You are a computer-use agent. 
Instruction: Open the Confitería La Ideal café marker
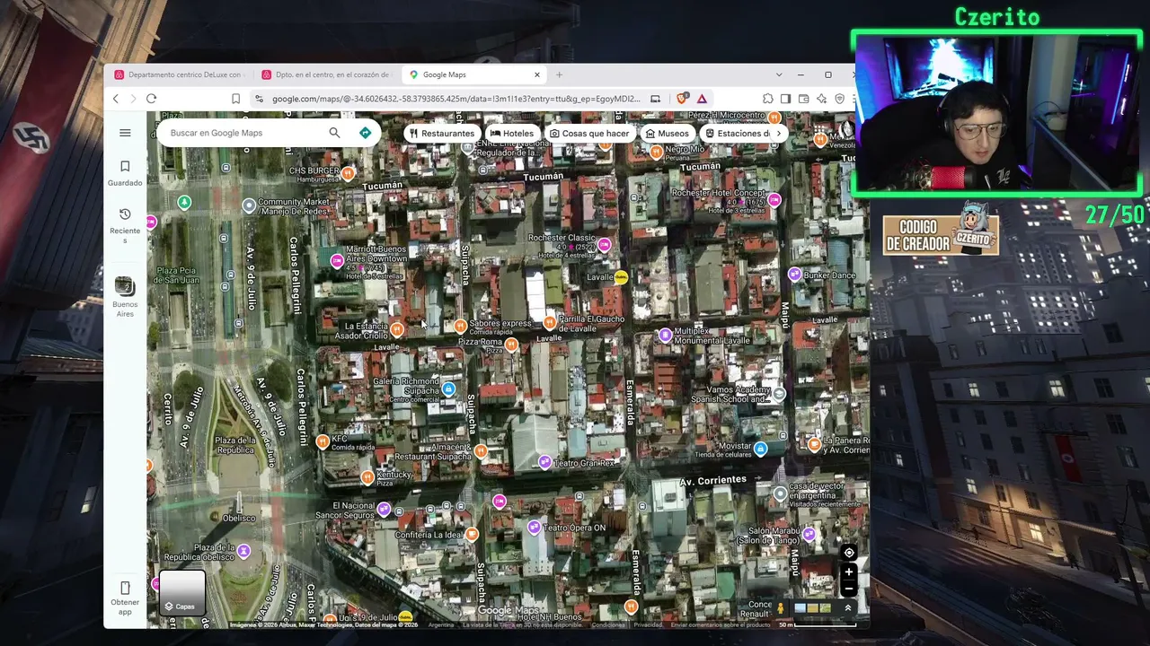pos(472,534)
